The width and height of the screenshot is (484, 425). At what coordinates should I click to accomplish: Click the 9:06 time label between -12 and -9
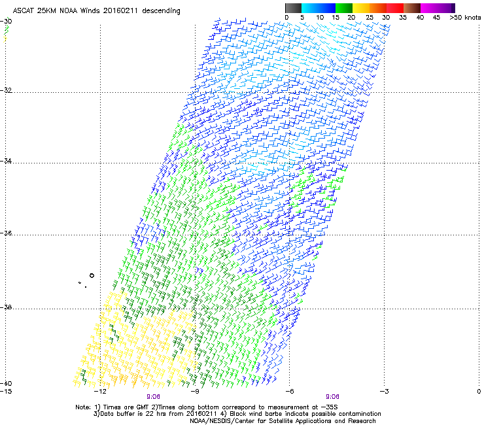point(153,397)
